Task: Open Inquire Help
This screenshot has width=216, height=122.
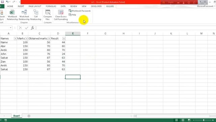Action: (x=72, y=15)
